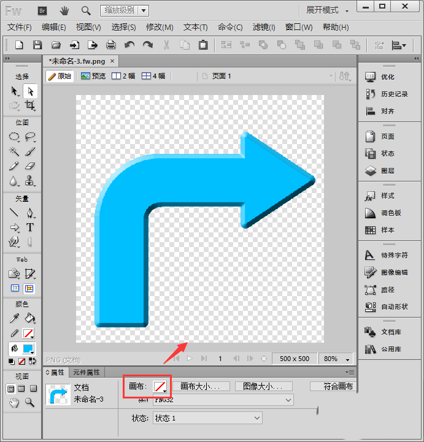424x442 pixels.
Task: Switch to full screen mode
Action: (33, 389)
